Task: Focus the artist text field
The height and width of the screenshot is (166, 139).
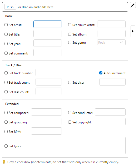Action: pyautogui.click(x=48, y=24)
